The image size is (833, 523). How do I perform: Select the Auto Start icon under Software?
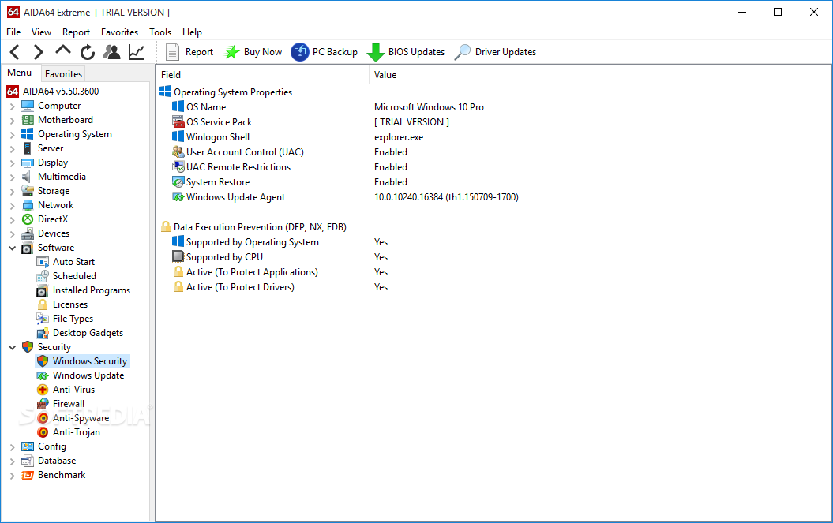(43, 262)
